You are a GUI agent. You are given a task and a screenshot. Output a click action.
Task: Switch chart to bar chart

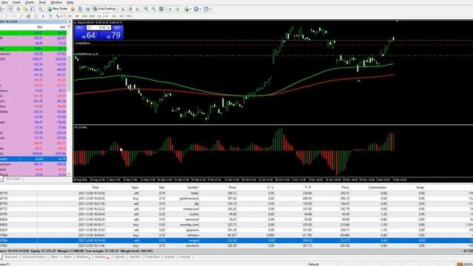tap(123, 9)
